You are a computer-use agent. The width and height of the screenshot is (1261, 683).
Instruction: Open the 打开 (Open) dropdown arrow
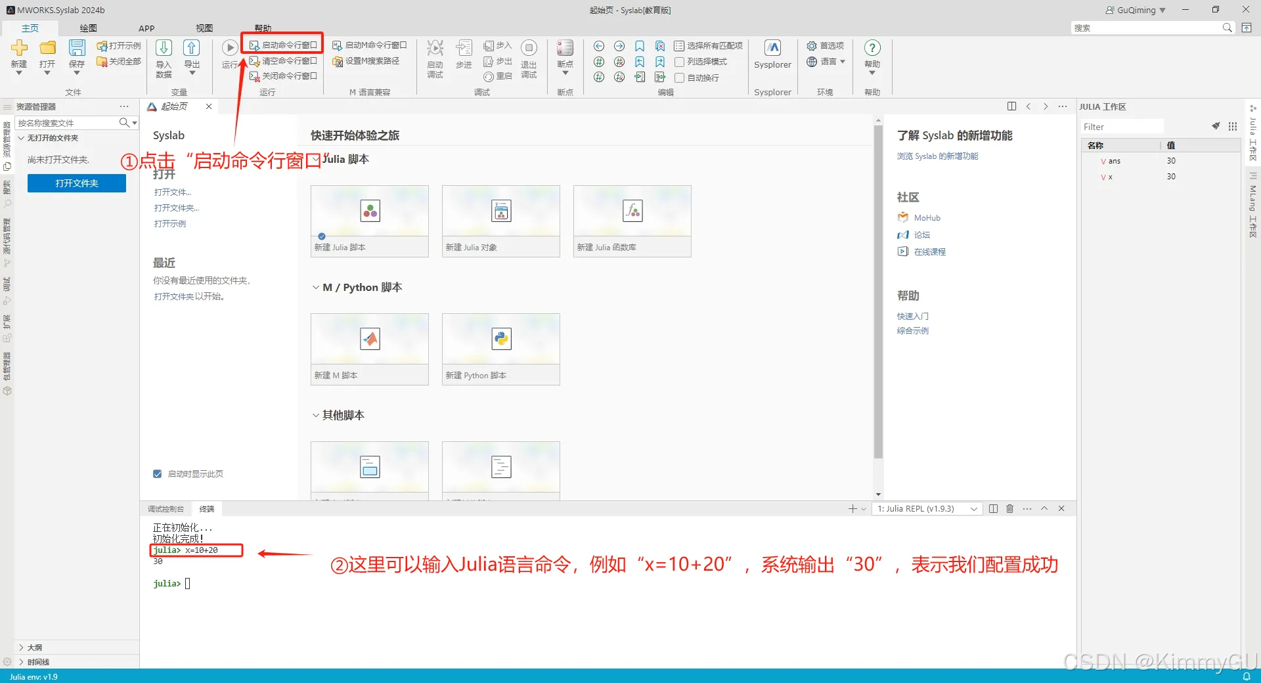tap(47, 73)
